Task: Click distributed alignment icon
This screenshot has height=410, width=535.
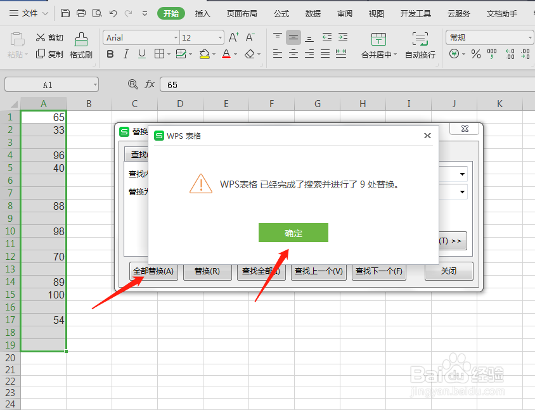Action: point(341,54)
